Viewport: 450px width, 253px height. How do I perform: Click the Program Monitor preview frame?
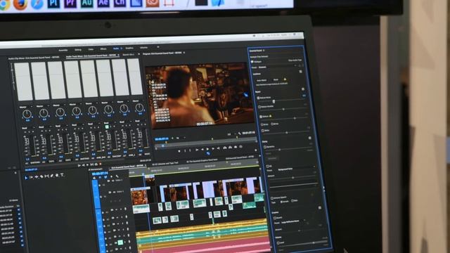pyautogui.click(x=200, y=96)
